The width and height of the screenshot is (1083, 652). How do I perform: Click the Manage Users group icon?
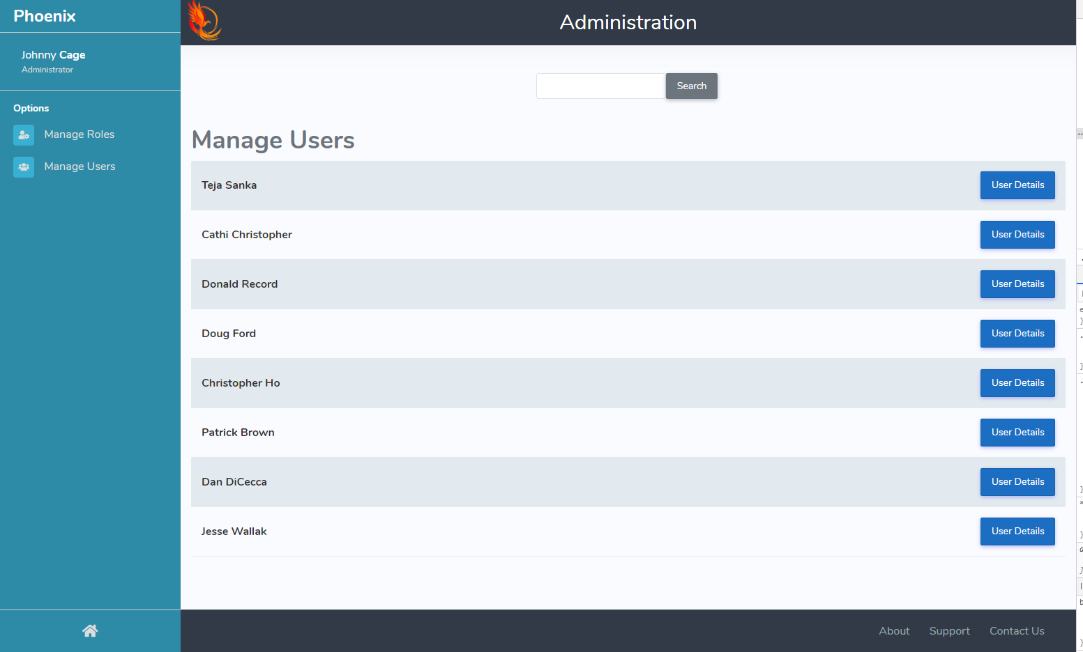coord(24,167)
